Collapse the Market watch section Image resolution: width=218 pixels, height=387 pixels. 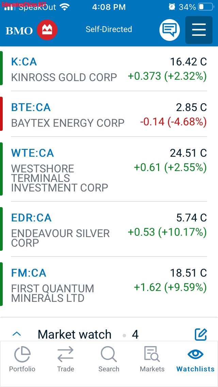pyautogui.click(x=17, y=334)
